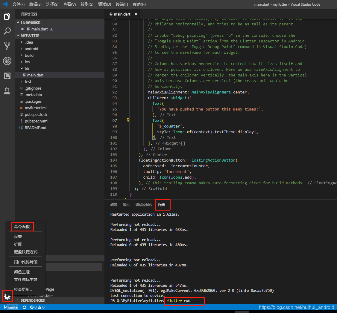This screenshot has width=337, height=313.
Task: Open the 编辑(E) menu
Action: click(35, 4)
